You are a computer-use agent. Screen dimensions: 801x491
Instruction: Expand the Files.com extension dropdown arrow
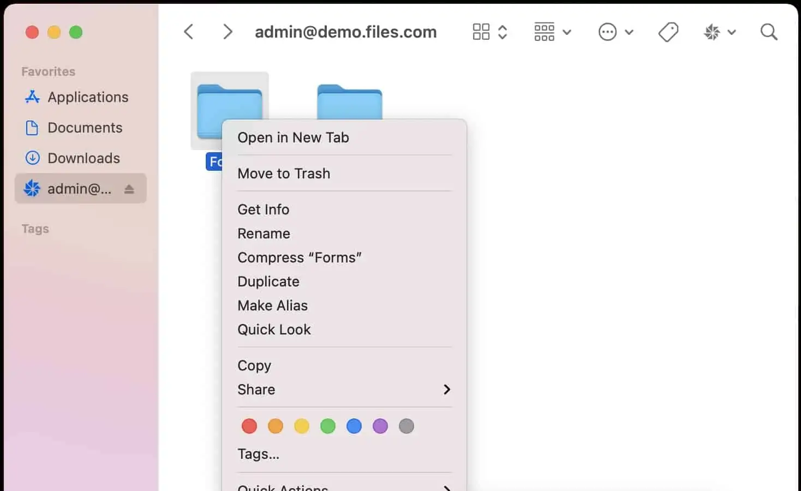point(732,32)
